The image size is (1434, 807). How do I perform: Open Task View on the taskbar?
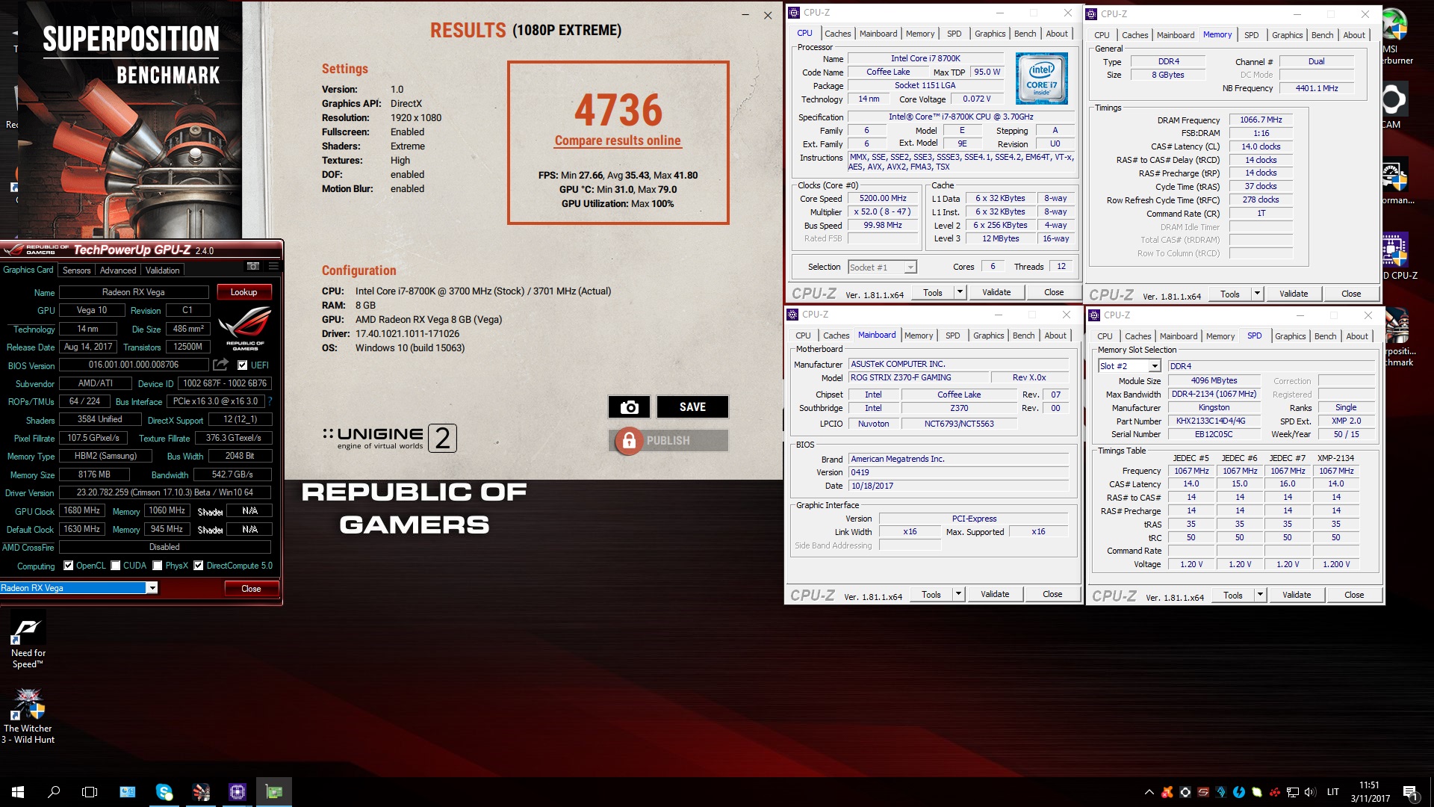pos(90,792)
